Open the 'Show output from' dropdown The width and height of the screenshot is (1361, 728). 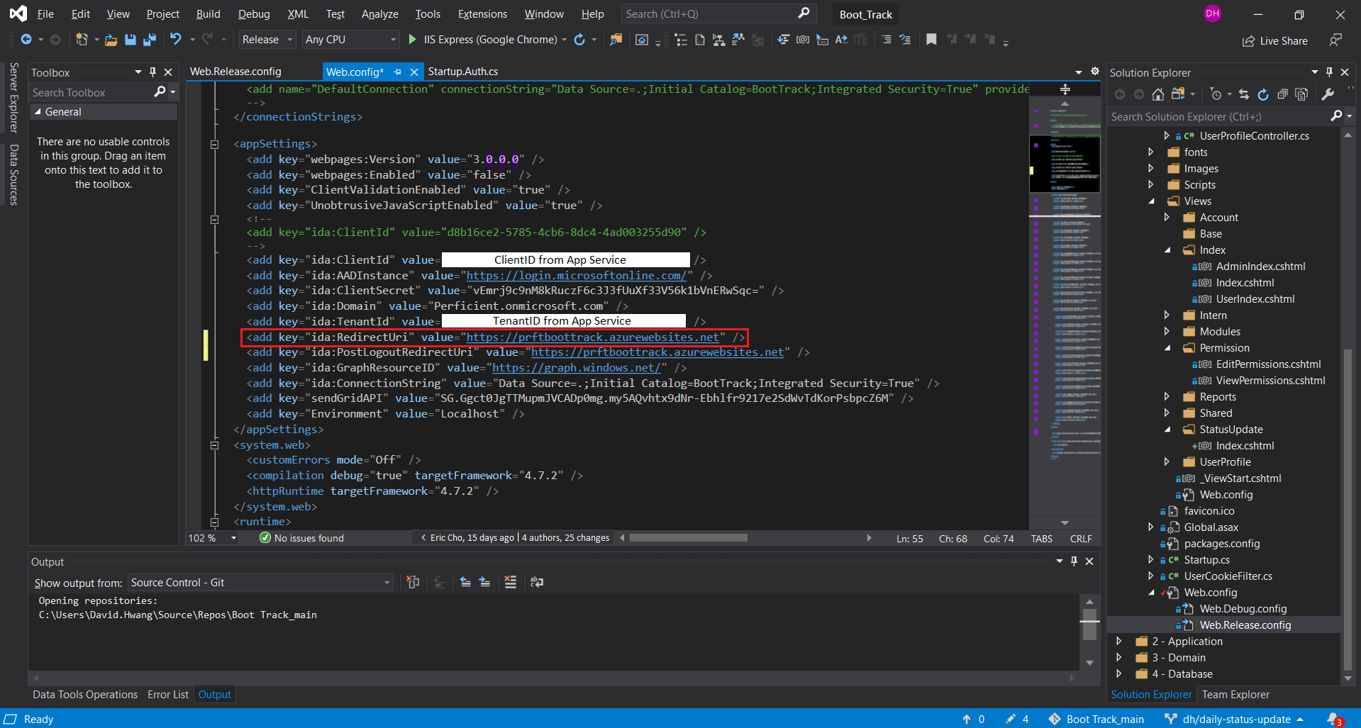(x=260, y=583)
